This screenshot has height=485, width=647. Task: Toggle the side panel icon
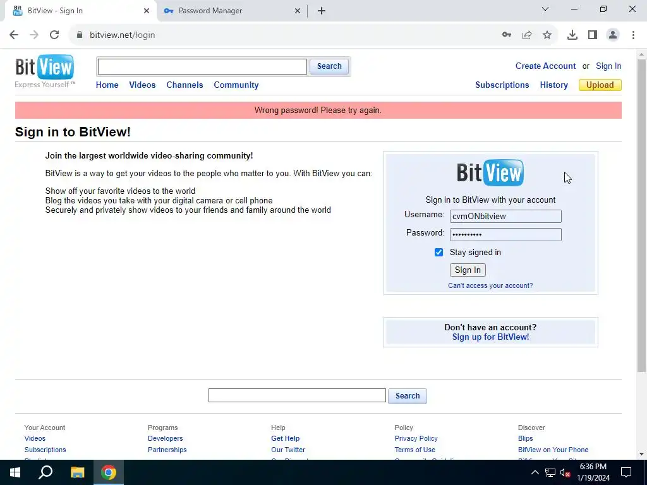[x=593, y=35]
